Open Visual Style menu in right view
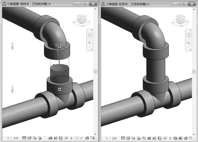This screenshot has height=142, width=198. 128,138
